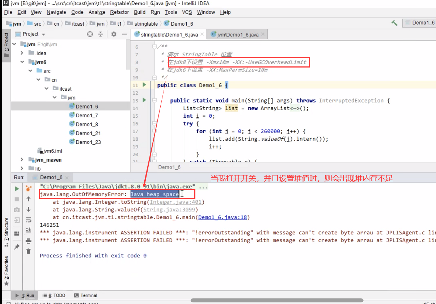The width and height of the screenshot is (436, 304).
Task: Select Demo1_7 in the project tree
Action: tap(87, 116)
